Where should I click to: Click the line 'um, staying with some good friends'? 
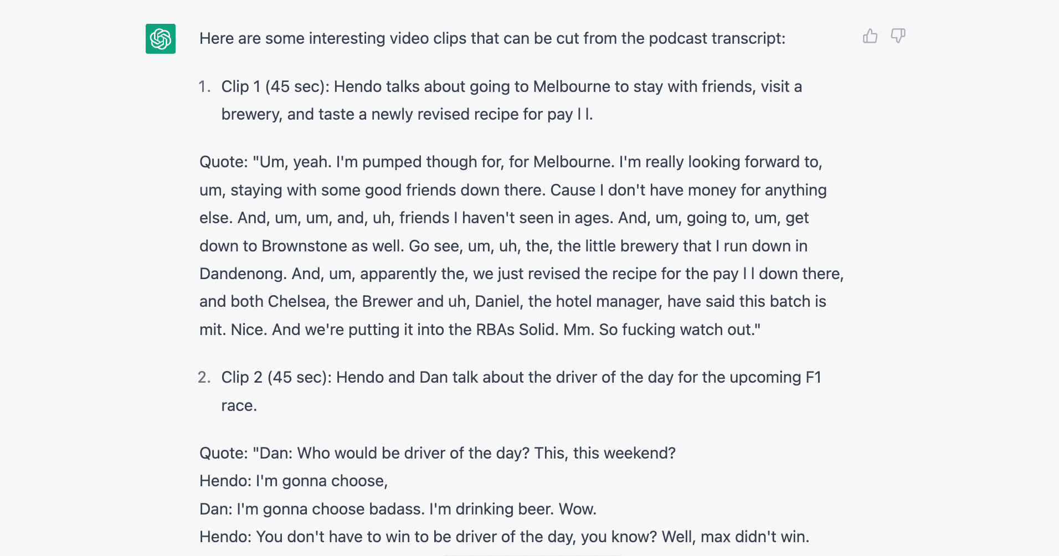513,190
